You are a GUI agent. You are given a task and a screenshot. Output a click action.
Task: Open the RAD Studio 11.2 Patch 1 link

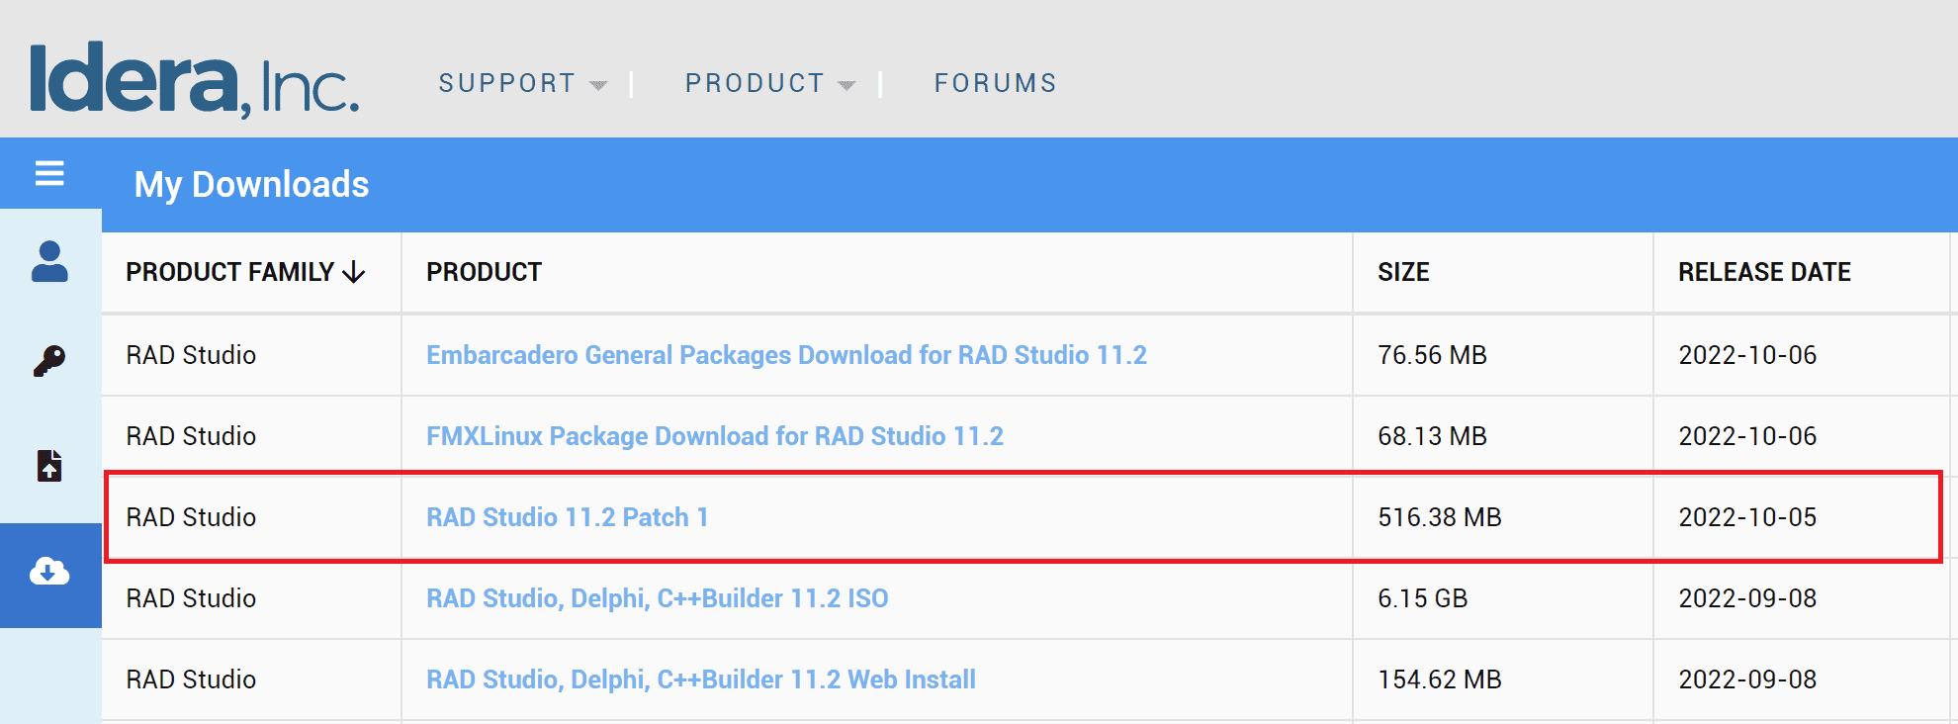tap(567, 517)
